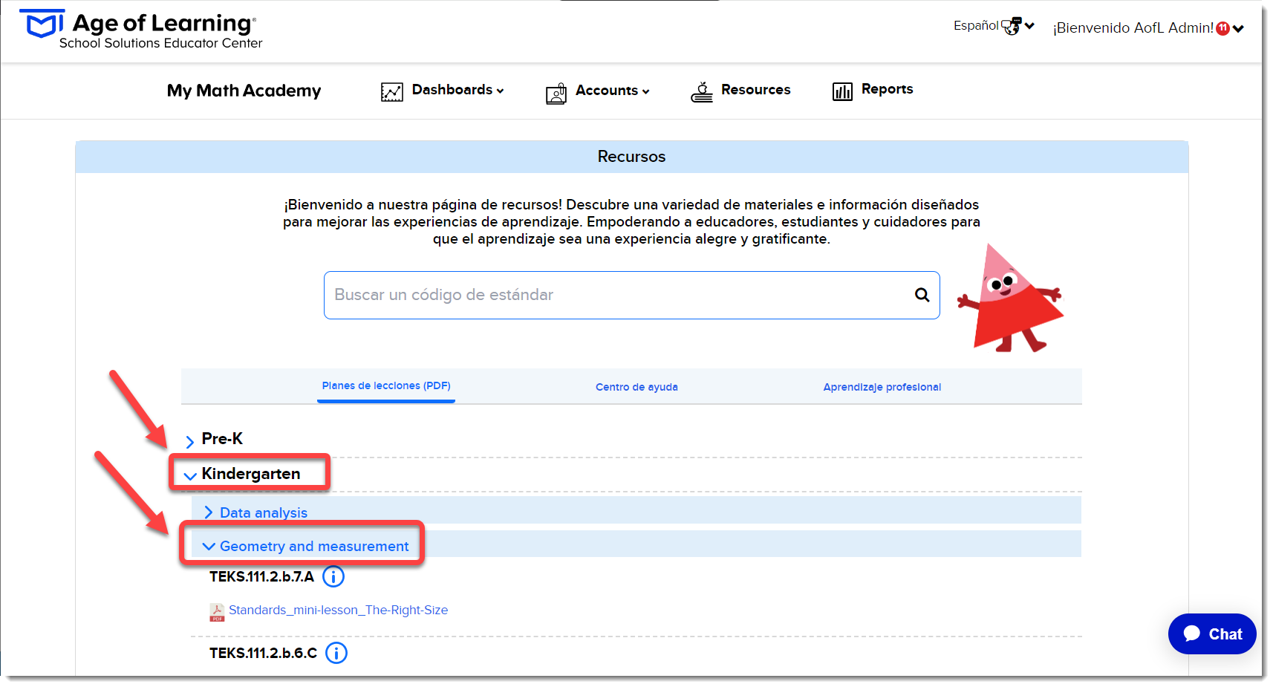Click the TEKS.111.2.b.6.C standard code
Screen dimensions: 1273x687
pyautogui.click(x=263, y=653)
